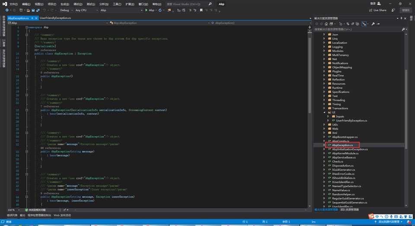Open the error list bottom tab
This screenshot has width=415, height=226.
(x=12, y=215)
